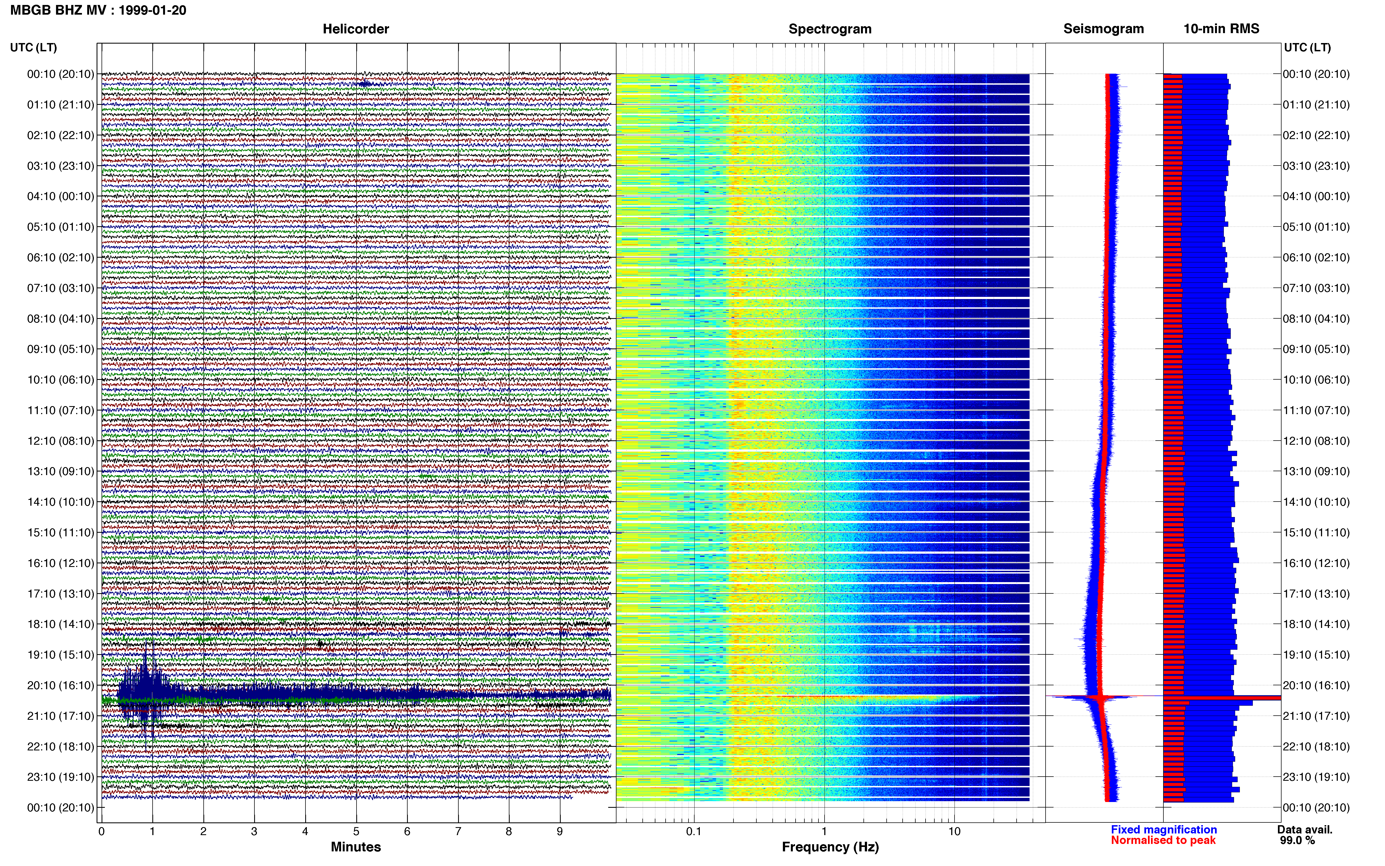Click '04:10 (00:10)' label on helicorder time axis
The width and height of the screenshot is (1385, 866).
point(61,196)
